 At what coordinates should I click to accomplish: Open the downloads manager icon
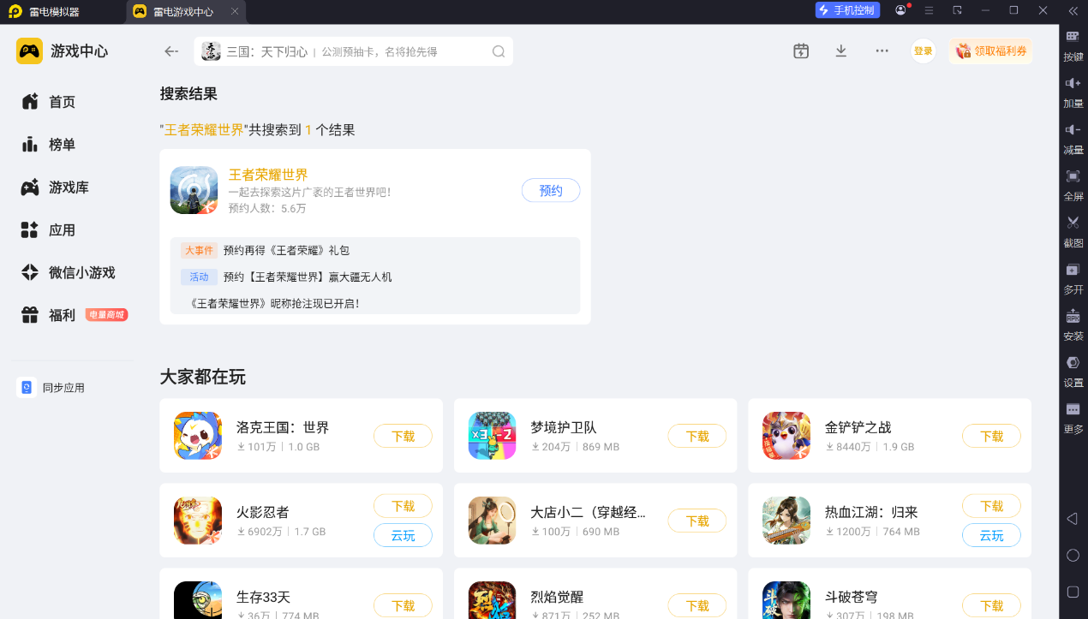[841, 51]
